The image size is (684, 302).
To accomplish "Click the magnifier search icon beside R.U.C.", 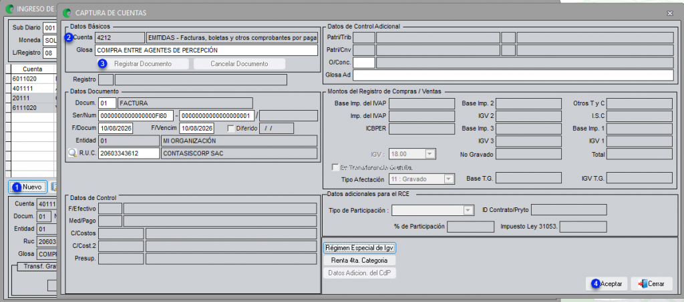I will 73,153.
